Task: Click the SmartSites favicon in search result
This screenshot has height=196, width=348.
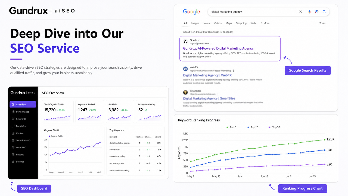Action: click(185, 92)
